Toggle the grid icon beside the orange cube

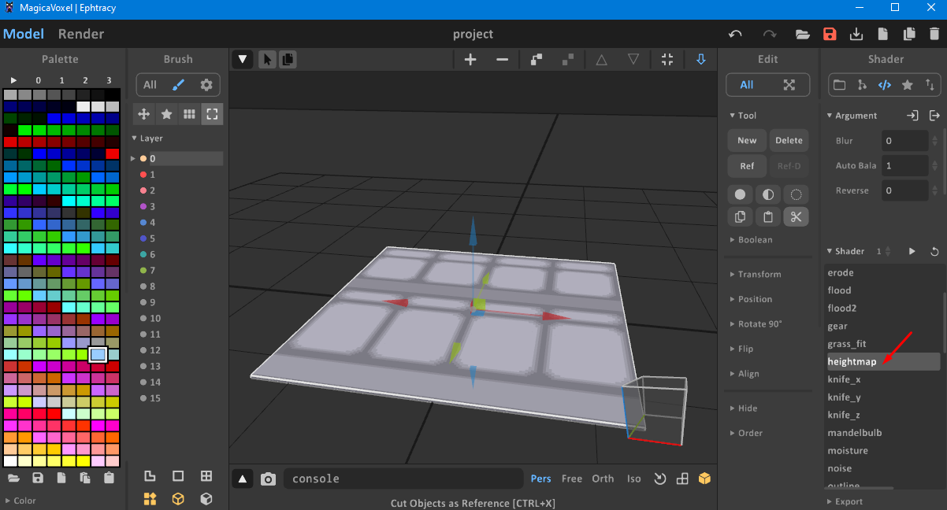click(x=683, y=479)
